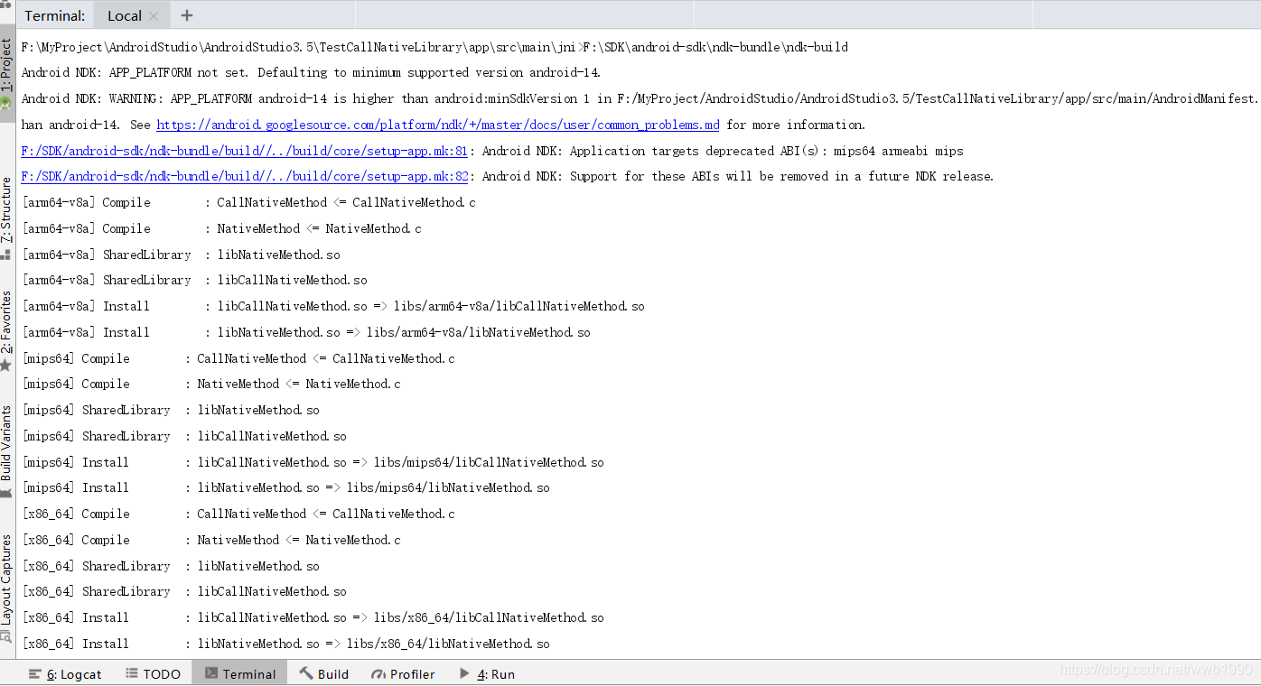Click the Project Android icon in sidebar
This screenshot has height=686, width=1261.
[6, 104]
